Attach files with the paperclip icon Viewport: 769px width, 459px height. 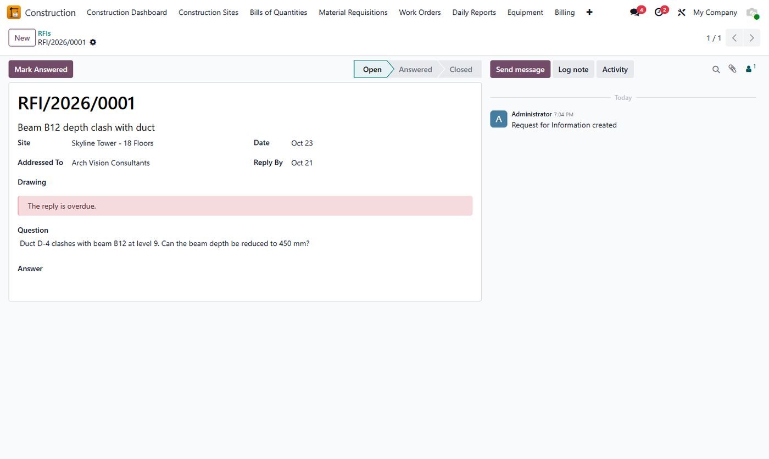pos(732,69)
